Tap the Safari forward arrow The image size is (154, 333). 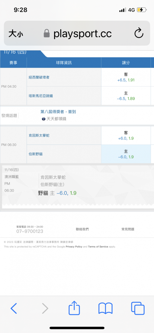[45, 308]
